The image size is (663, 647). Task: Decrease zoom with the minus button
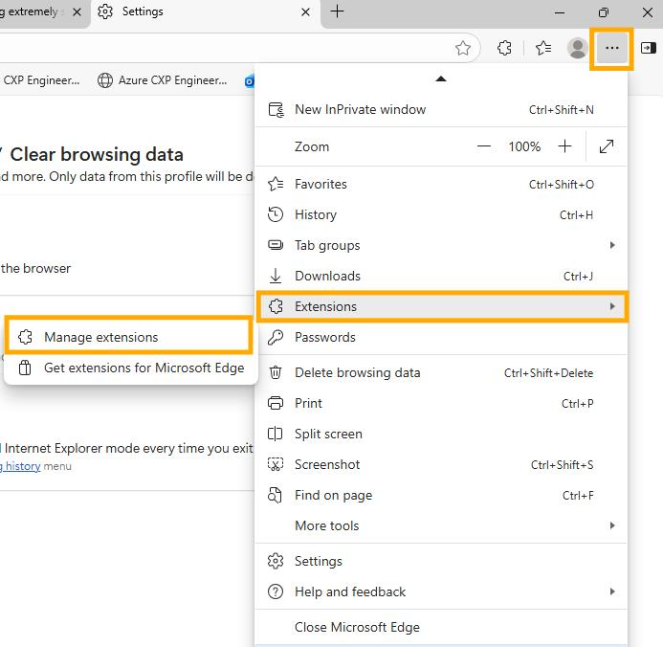click(484, 146)
